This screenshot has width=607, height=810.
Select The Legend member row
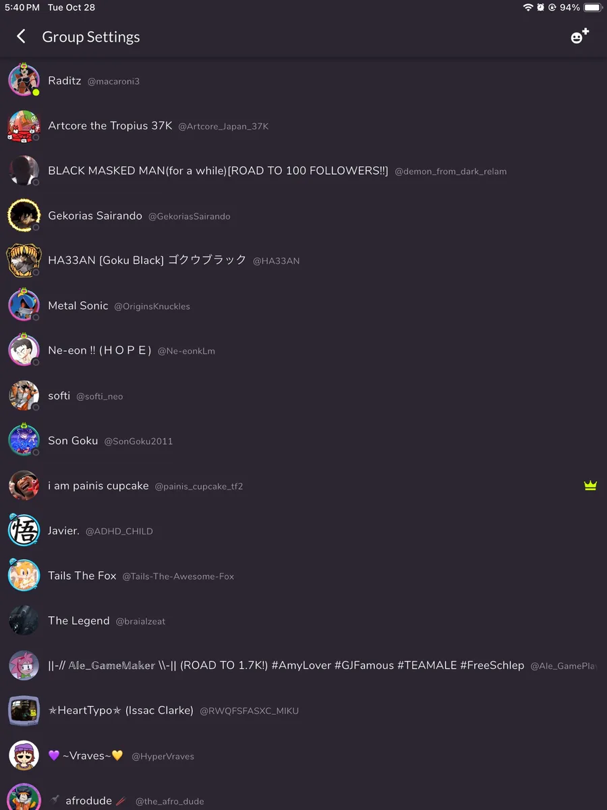point(303,621)
